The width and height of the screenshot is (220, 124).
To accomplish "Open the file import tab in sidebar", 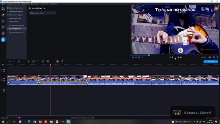I will (3, 9).
